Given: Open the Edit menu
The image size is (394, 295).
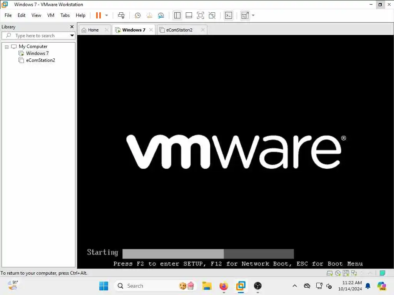Looking at the screenshot, I should click(22, 15).
